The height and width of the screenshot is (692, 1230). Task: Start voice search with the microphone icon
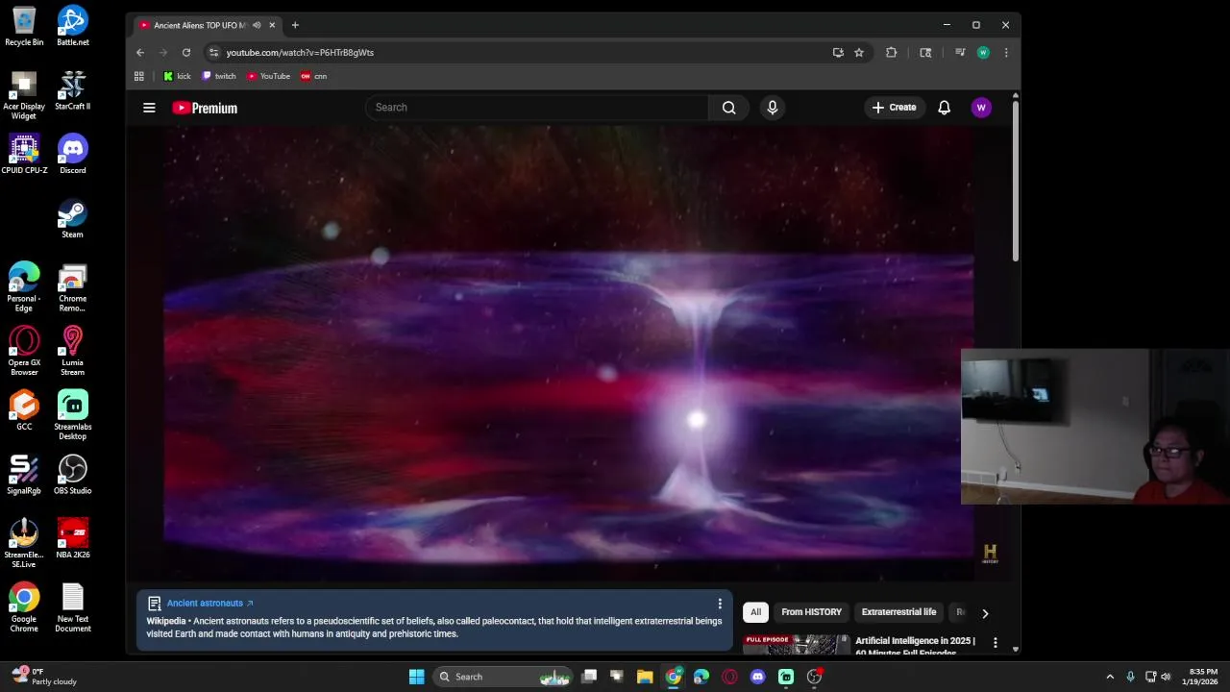[772, 108]
